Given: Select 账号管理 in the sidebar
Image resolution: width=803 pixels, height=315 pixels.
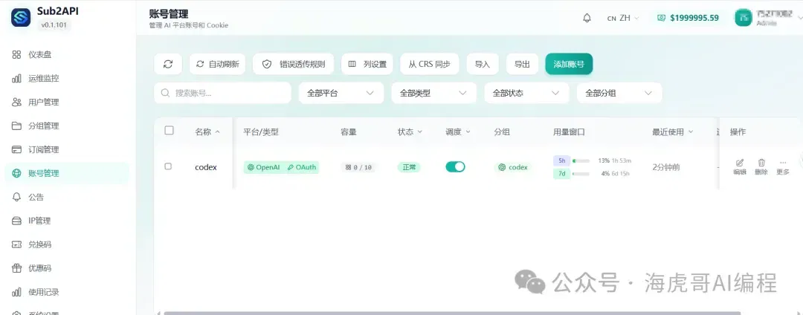Looking at the screenshot, I should (x=67, y=173).
